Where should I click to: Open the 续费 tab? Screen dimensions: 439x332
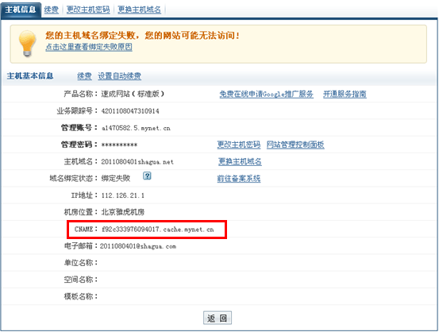click(52, 10)
